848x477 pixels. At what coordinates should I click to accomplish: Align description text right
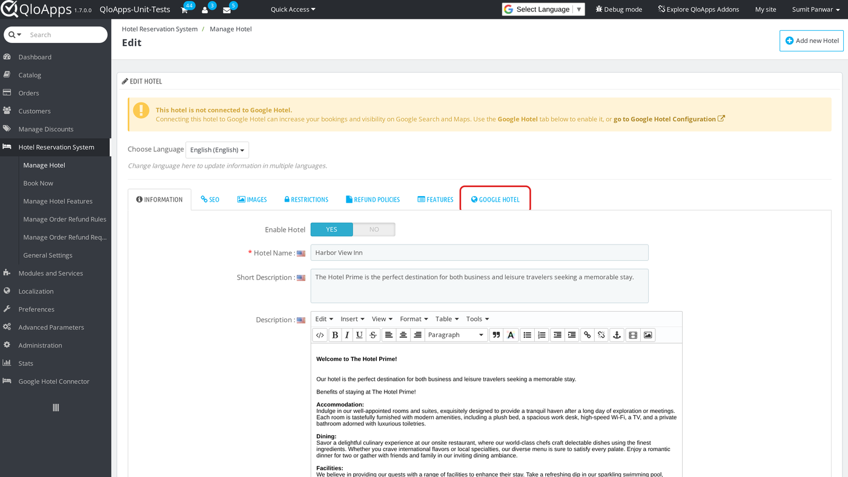[x=417, y=335]
